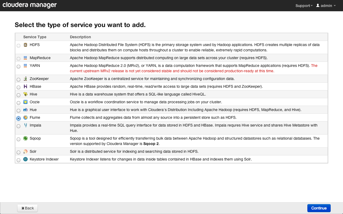Click the Keystore Indexer service name
Image resolution: width=343 pixels, height=214 pixels.
(44, 159)
